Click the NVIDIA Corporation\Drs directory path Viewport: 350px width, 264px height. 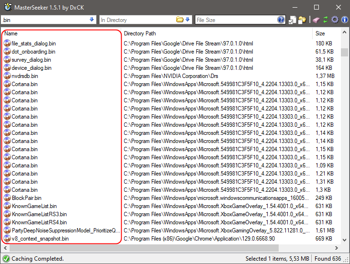point(171,76)
